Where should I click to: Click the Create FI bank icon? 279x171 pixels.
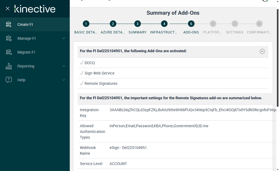[9, 24]
